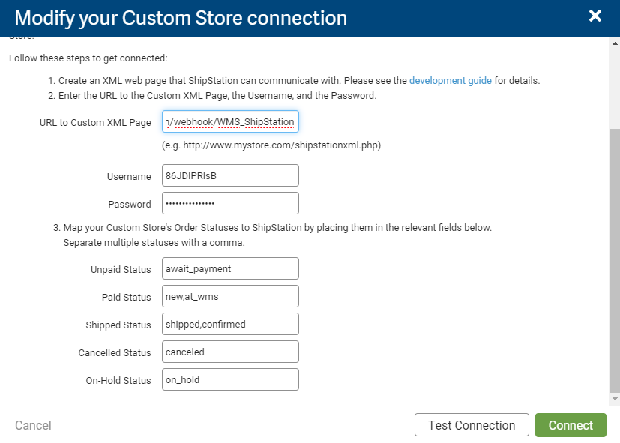Open the development guide link
The height and width of the screenshot is (443, 620).
pyautogui.click(x=451, y=81)
